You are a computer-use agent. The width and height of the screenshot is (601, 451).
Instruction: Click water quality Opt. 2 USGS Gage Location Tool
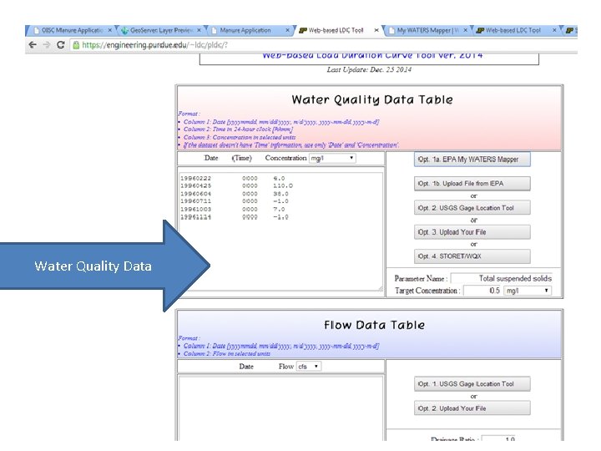click(472, 208)
